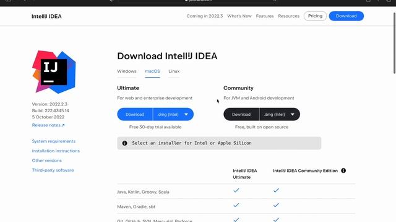The width and height of the screenshot is (396, 222).
Task: Click Community checkmark for Maven, Gradle row
Action: coord(276,205)
